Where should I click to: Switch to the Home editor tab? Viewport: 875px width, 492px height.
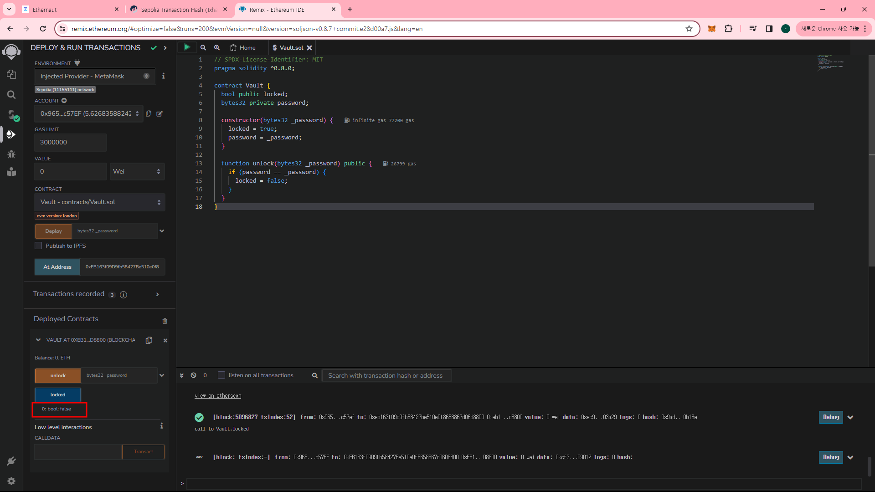click(243, 47)
